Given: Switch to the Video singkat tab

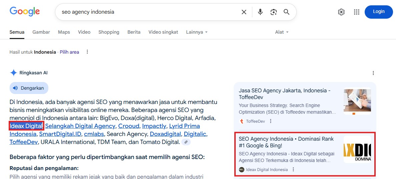Looking at the screenshot, I should point(163,32).
